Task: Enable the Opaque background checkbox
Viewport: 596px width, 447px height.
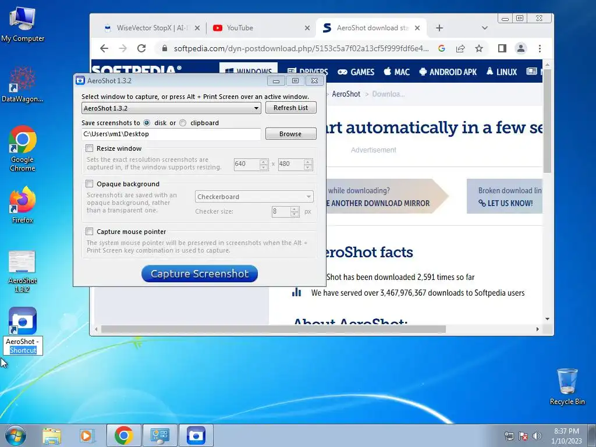Action: (x=89, y=184)
